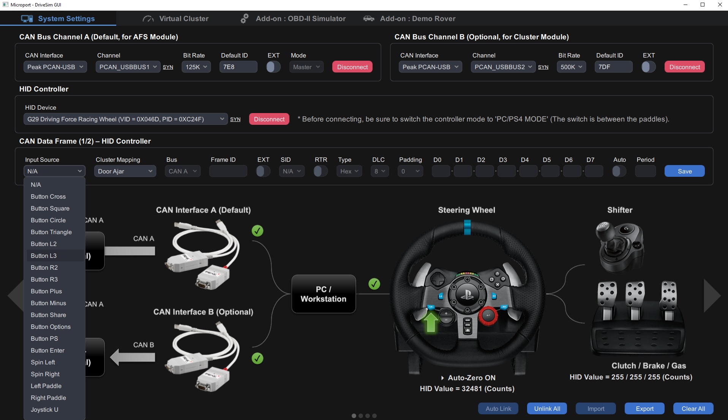The image size is (728, 420).
Task: Toggle the RTR switch
Action: click(x=321, y=171)
